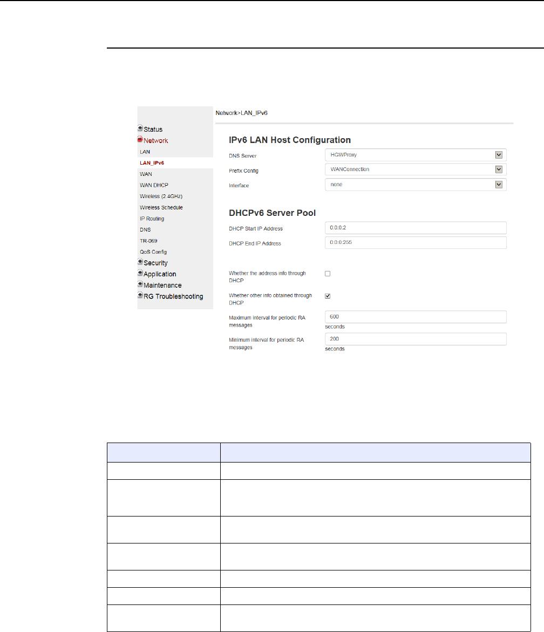Select the LAN_IPv6 menu item
Screen dimensions: 544x632
pos(152,163)
